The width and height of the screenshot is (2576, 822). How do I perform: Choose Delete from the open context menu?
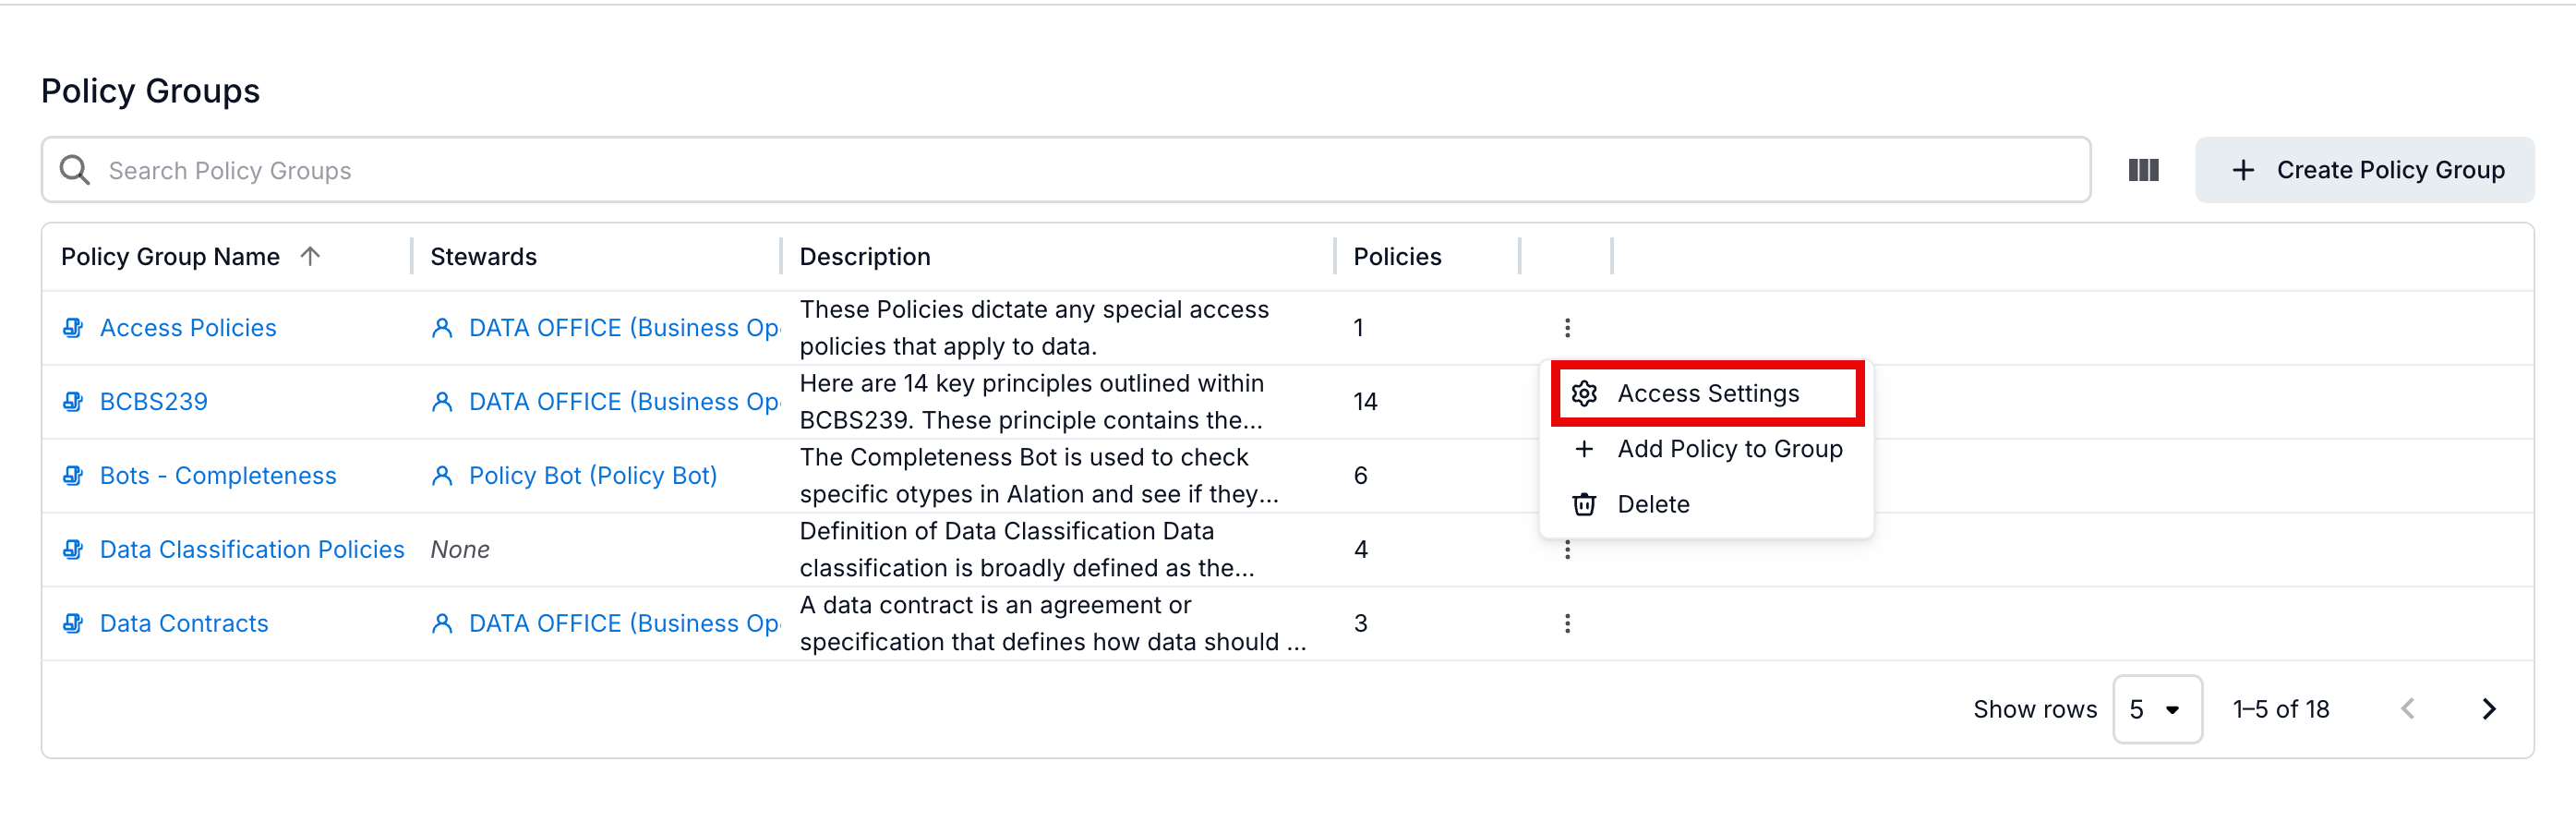click(1652, 504)
